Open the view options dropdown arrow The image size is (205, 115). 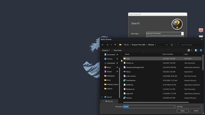pos(192,50)
